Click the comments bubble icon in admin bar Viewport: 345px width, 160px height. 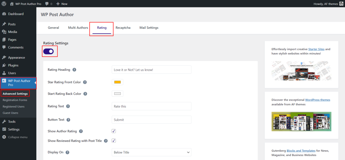46,4
